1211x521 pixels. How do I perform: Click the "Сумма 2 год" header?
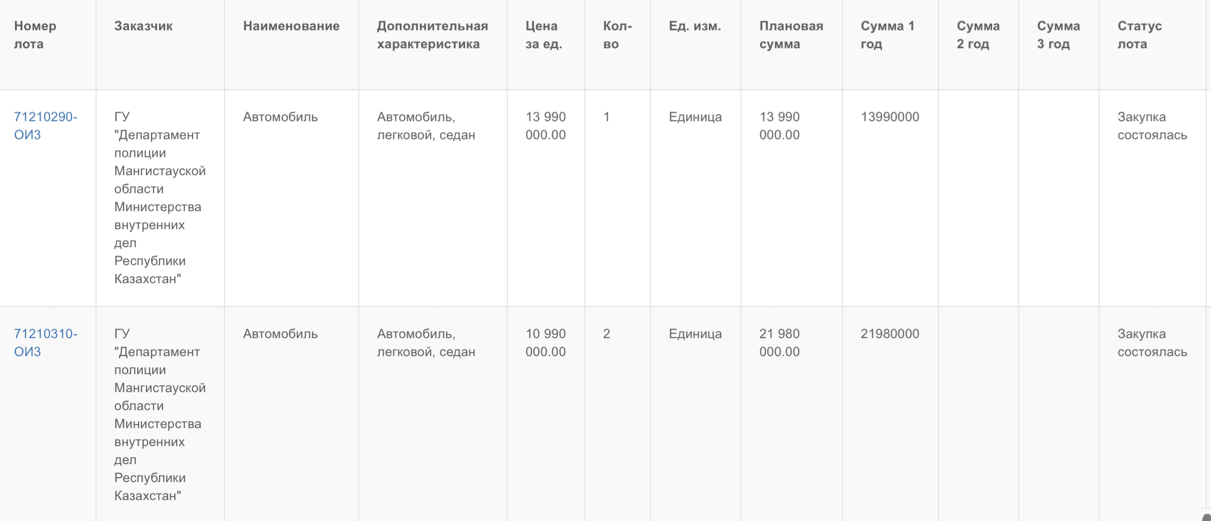point(978,35)
